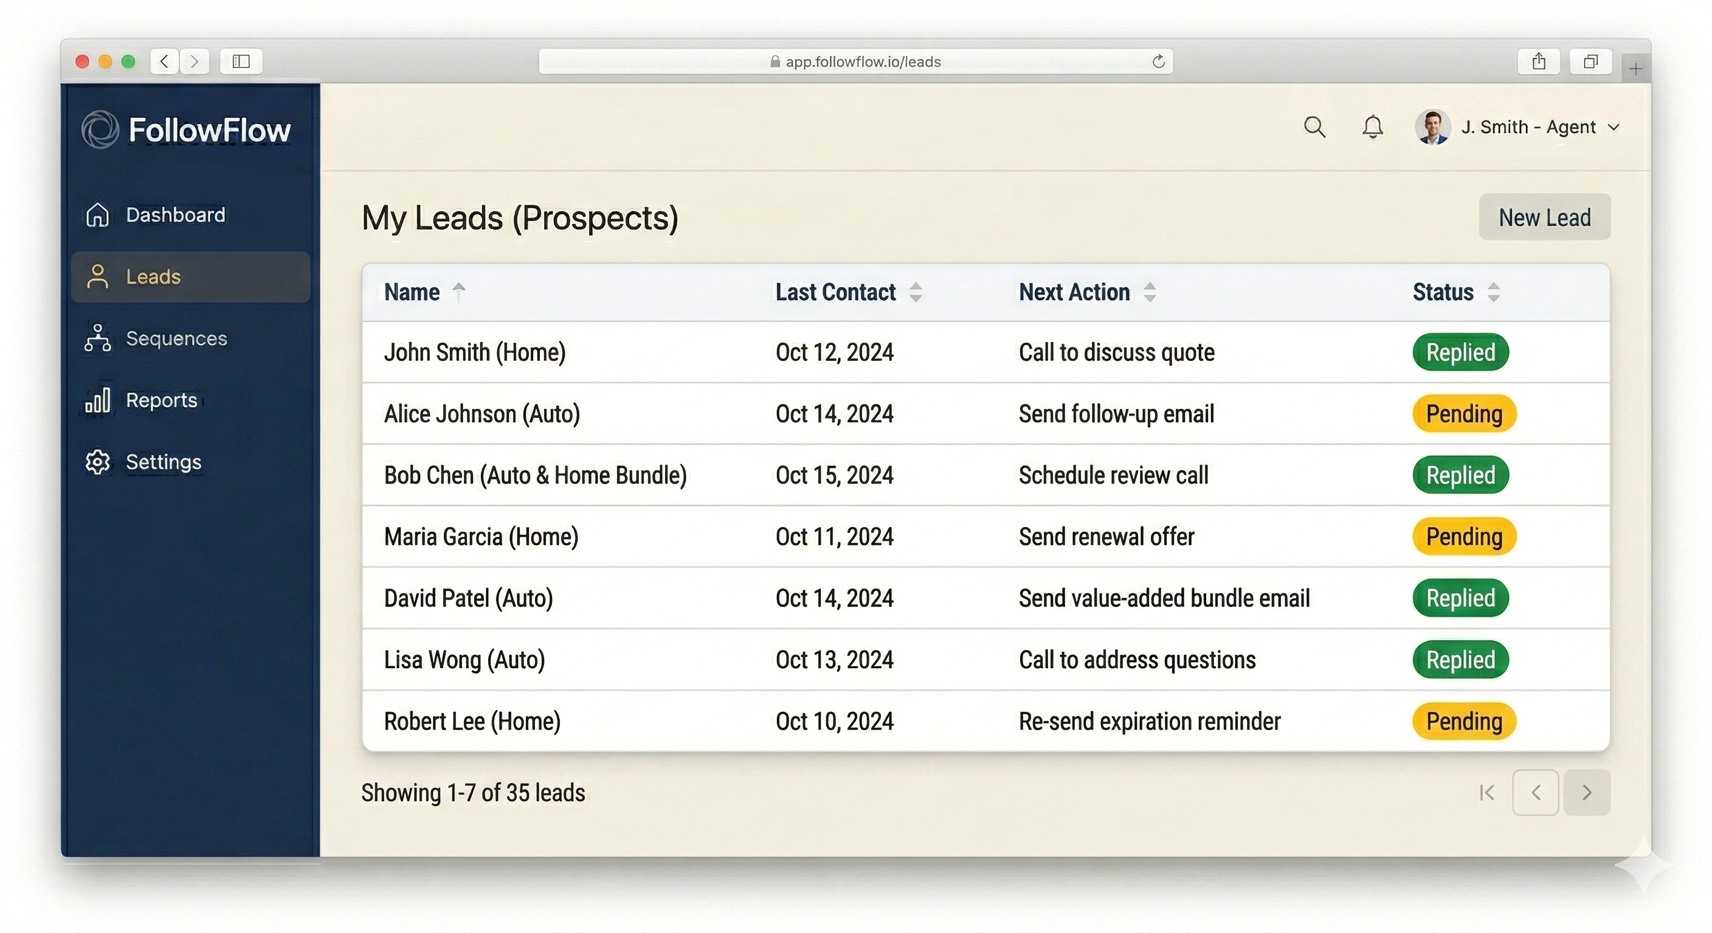Click the Oct 11, 2024 date cell
This screenshot has height=933, width=1712.
point(835,536)
